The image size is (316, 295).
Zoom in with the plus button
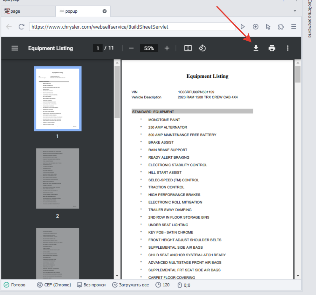tap(167, 48)
